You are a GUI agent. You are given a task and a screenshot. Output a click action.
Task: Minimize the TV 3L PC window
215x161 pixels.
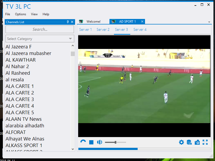tap(195, 5)
